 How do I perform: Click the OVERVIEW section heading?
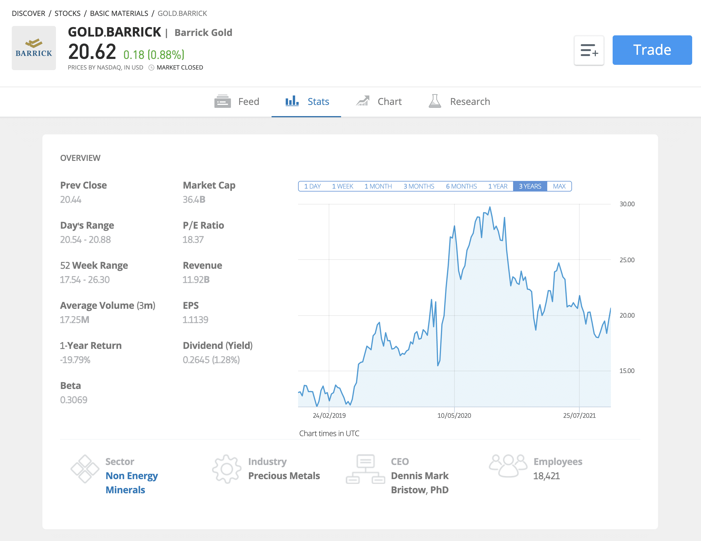(80, 158)
